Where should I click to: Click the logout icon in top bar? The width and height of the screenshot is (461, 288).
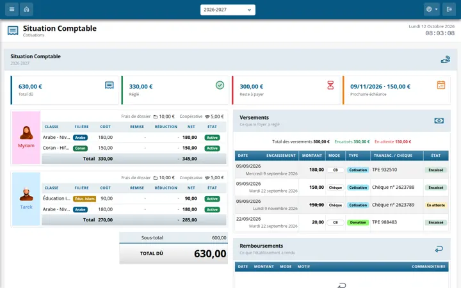pyautogui.click(x=449, y=10)
